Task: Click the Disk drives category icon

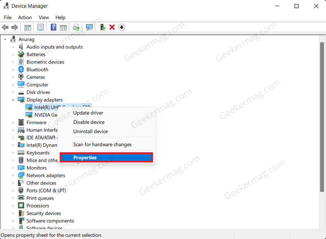Action: click(21, 92)
